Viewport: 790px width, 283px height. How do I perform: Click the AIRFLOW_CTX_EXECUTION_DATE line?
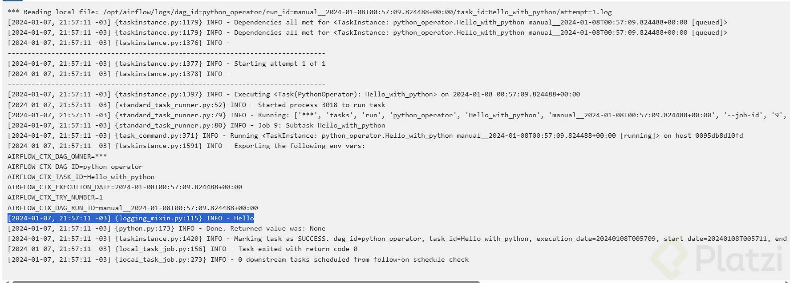[x=125, y=187]
